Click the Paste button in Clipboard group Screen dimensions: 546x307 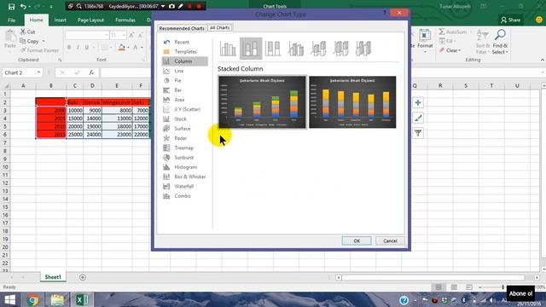tap(10, 39)
